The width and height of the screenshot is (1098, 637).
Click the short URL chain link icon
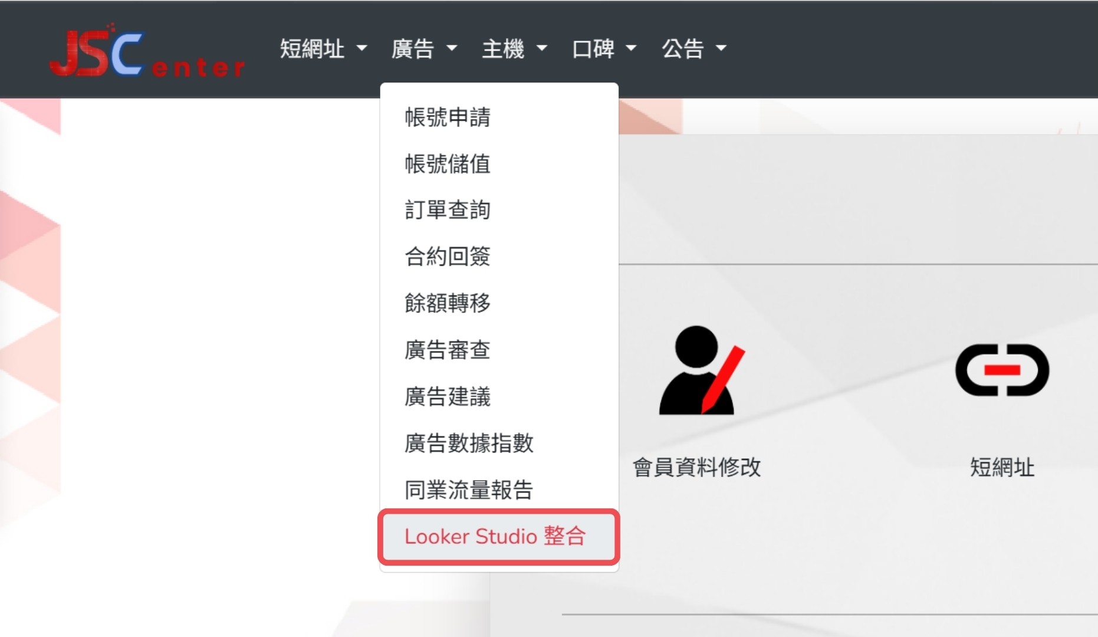click(1002, 370)
